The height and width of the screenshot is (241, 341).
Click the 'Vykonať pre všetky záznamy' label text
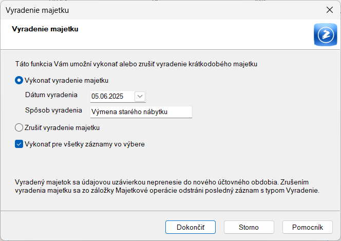[85, 144]
